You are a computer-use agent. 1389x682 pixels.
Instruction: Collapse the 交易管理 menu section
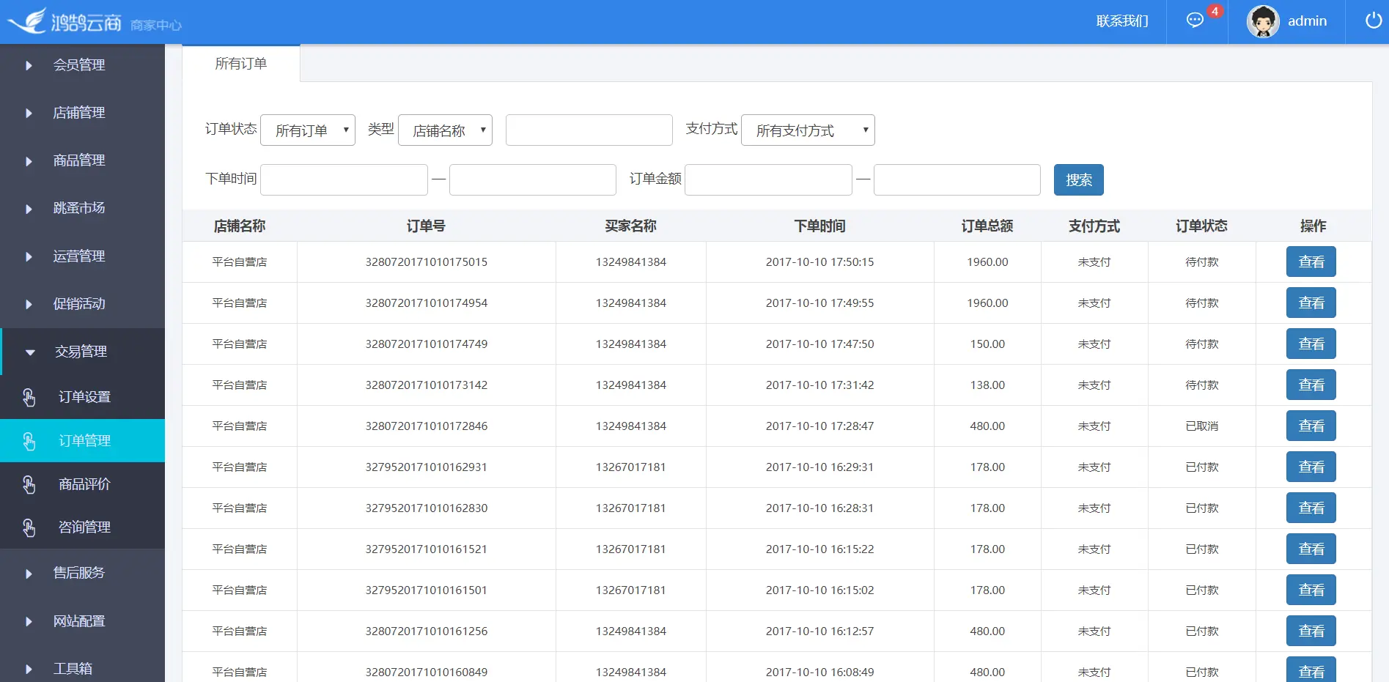click(82, 352)
